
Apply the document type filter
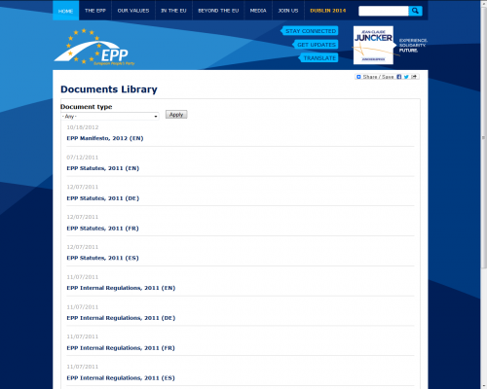coord(176,115)
